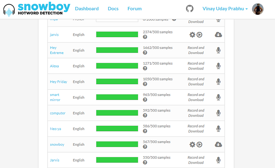The width and height of the screenshot is (275, 168).
Task: Open help icon under 567/500 samples
Action: [145, 147]
